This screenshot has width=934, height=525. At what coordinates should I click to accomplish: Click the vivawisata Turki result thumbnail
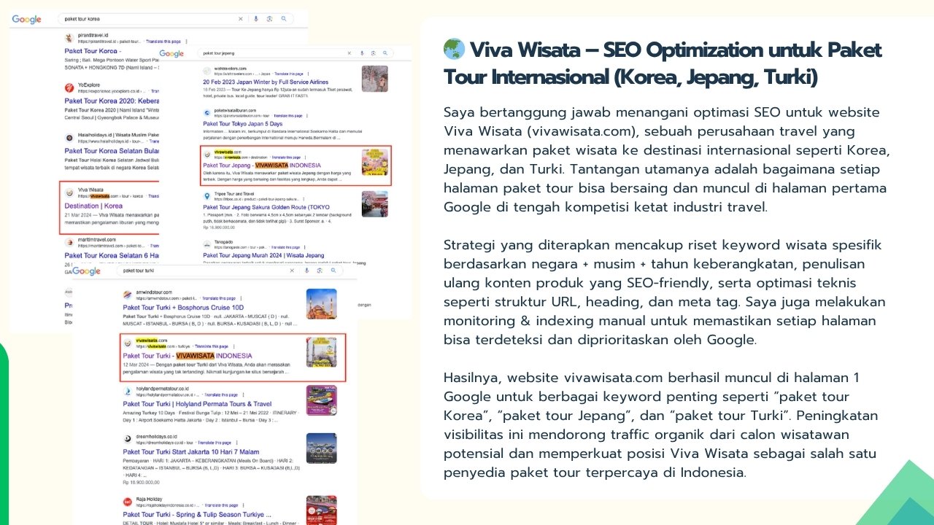(x=321, y=351)
